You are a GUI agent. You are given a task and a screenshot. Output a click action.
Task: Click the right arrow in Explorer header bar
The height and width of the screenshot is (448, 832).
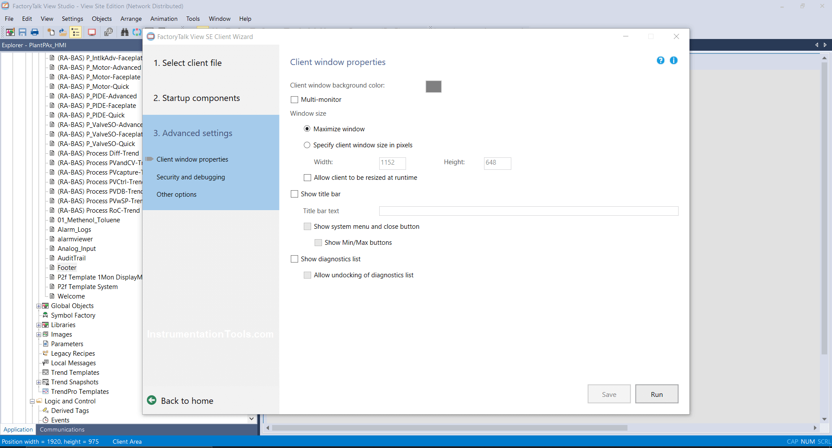tap(825, 45)
